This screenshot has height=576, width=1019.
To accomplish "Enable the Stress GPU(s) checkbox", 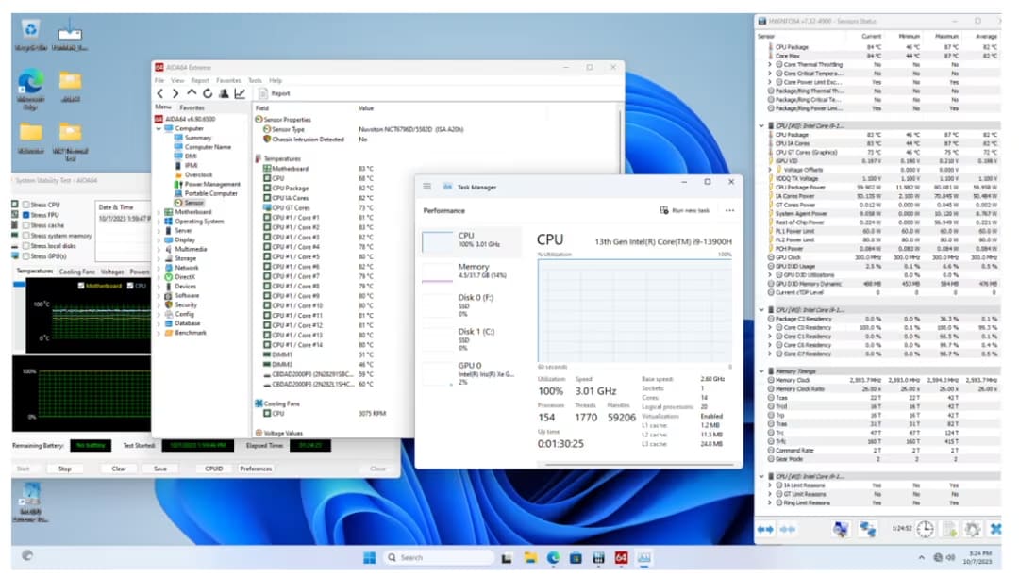I will point(26,256).
